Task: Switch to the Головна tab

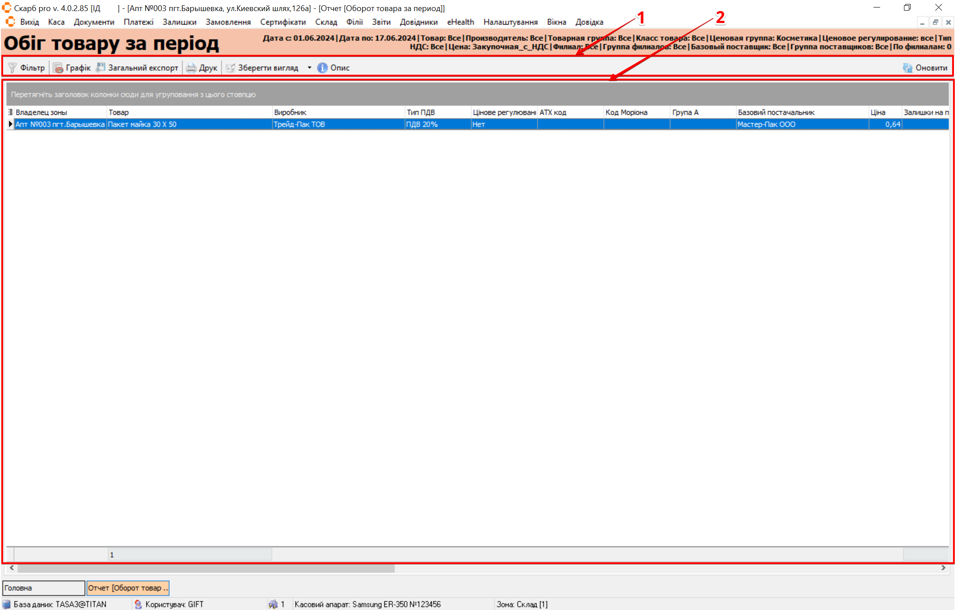Action: (x=43, y=588)
